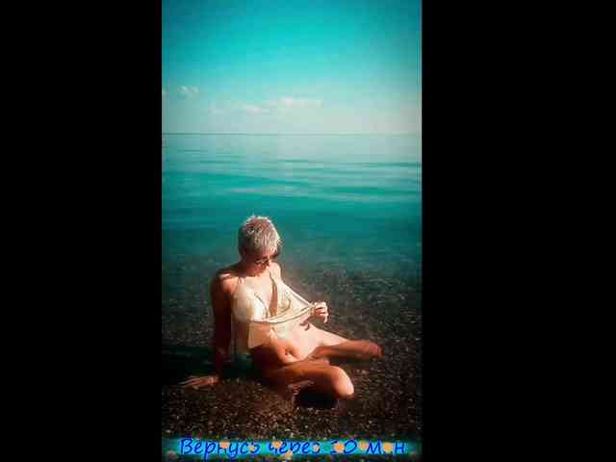
Task: Click the person's short gray hair
Action: coord(257,232)
